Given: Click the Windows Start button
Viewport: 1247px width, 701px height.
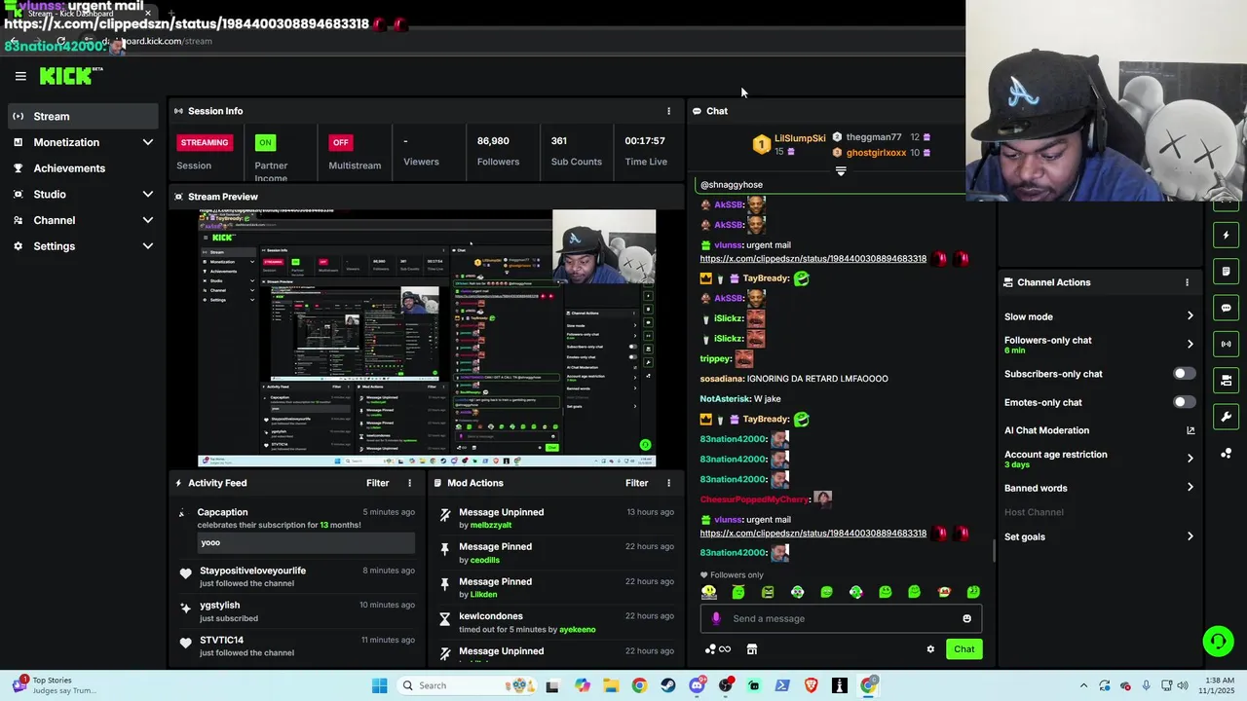Looking at the screenshot, I should [380, 685].
